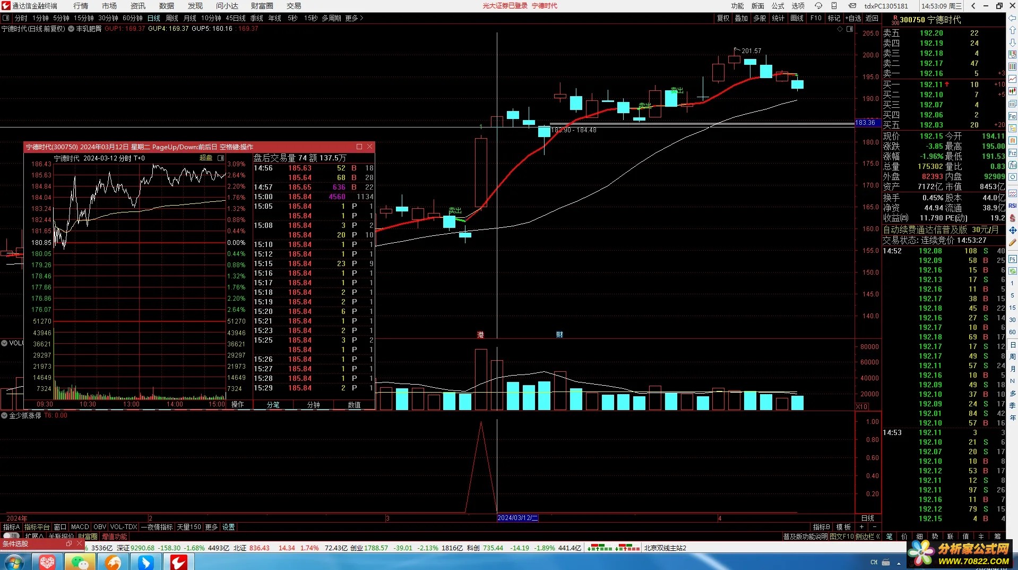Open the 交易 menu
The width and height of the screenshot is (1018, 570).
(294, 6)
